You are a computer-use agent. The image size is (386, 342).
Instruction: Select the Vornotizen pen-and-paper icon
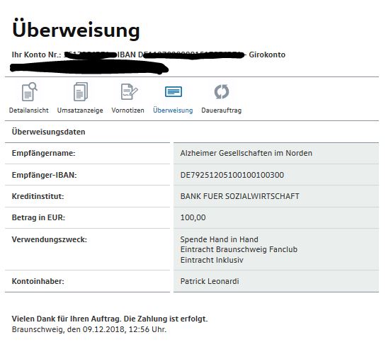coord(129,92)
